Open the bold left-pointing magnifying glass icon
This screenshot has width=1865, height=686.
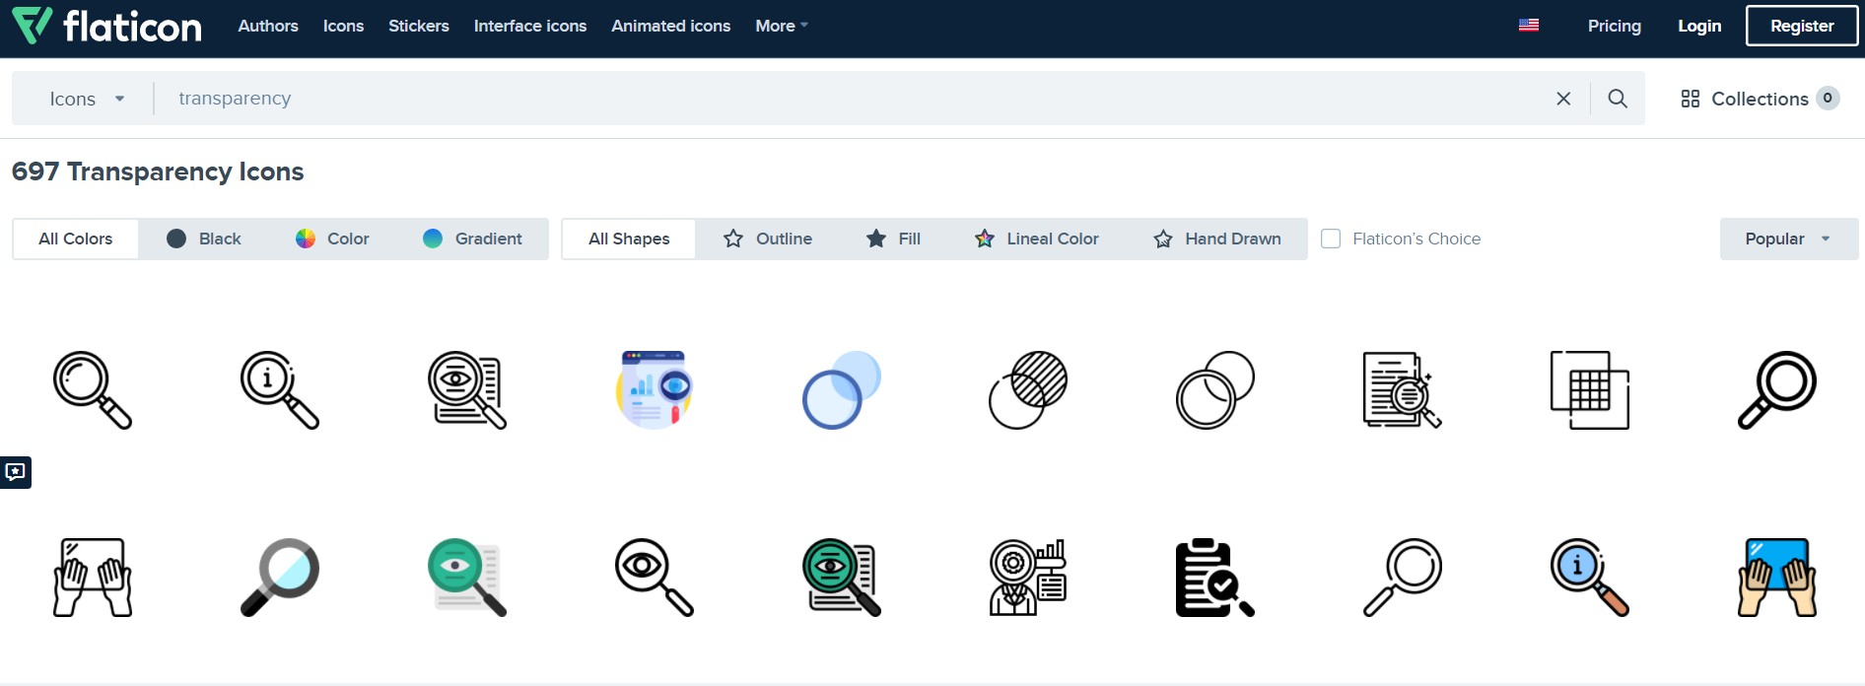click(1777, 390)
